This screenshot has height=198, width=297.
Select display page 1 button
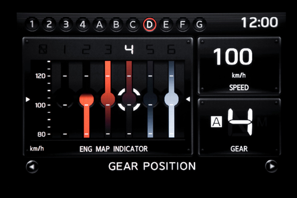[x=32, y=24]
